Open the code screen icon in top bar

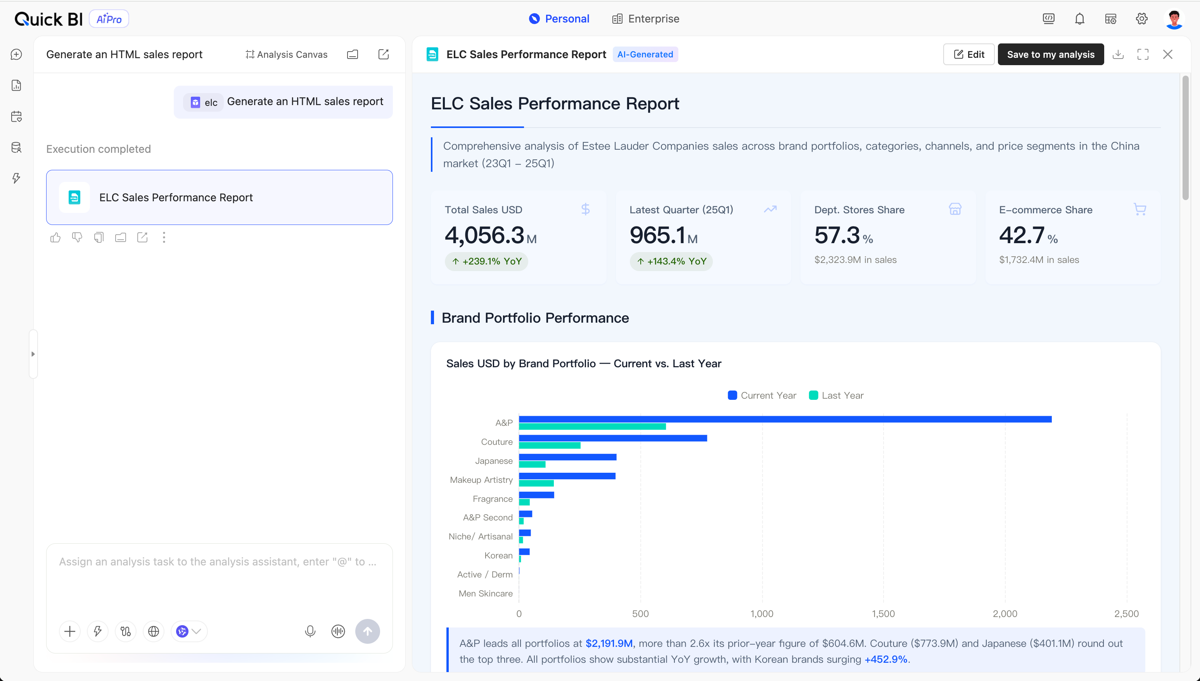click(1048, 19)
